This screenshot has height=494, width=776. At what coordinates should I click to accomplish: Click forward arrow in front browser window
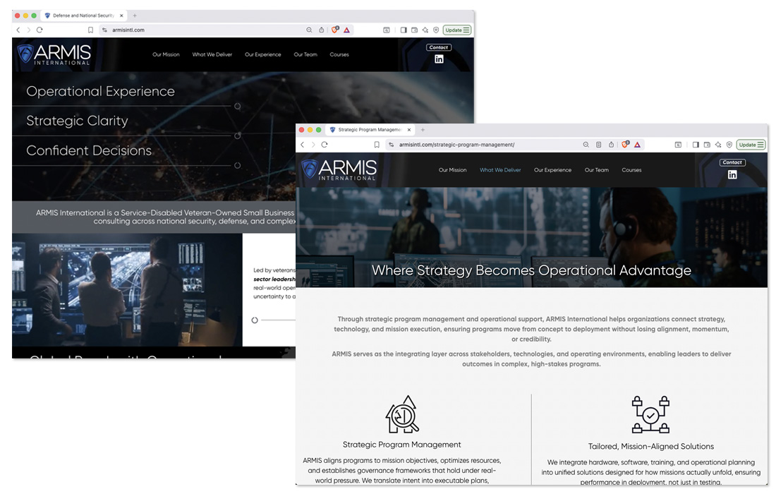(x=313, y=145)
